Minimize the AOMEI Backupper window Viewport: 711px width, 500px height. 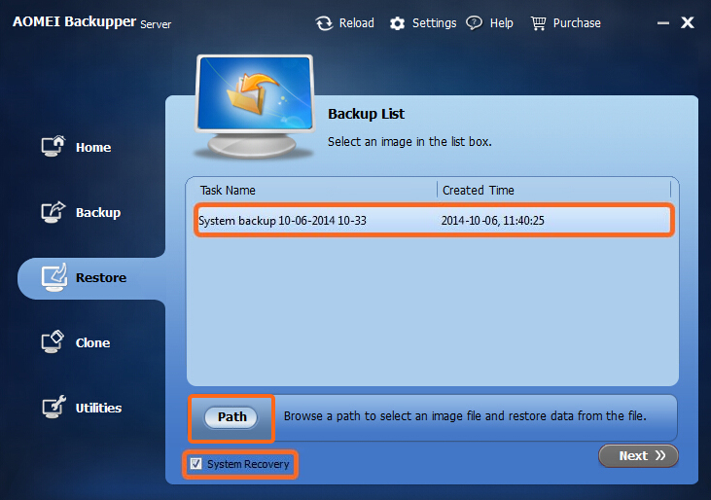pos(663,23)
